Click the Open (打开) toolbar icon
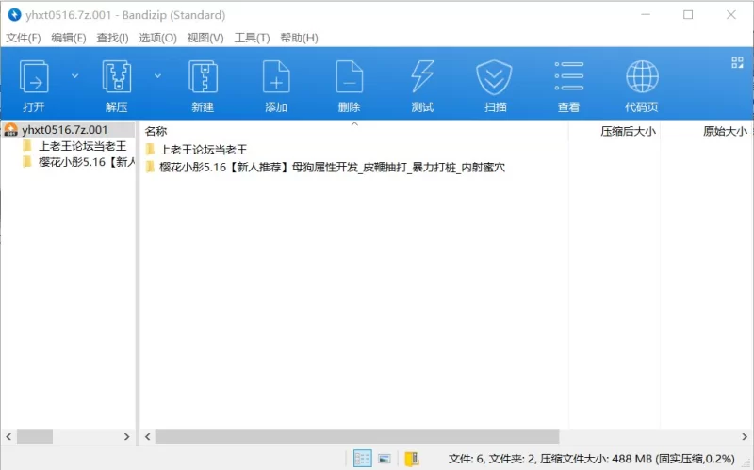Screen dimensions: 754x470 (34, 77)
